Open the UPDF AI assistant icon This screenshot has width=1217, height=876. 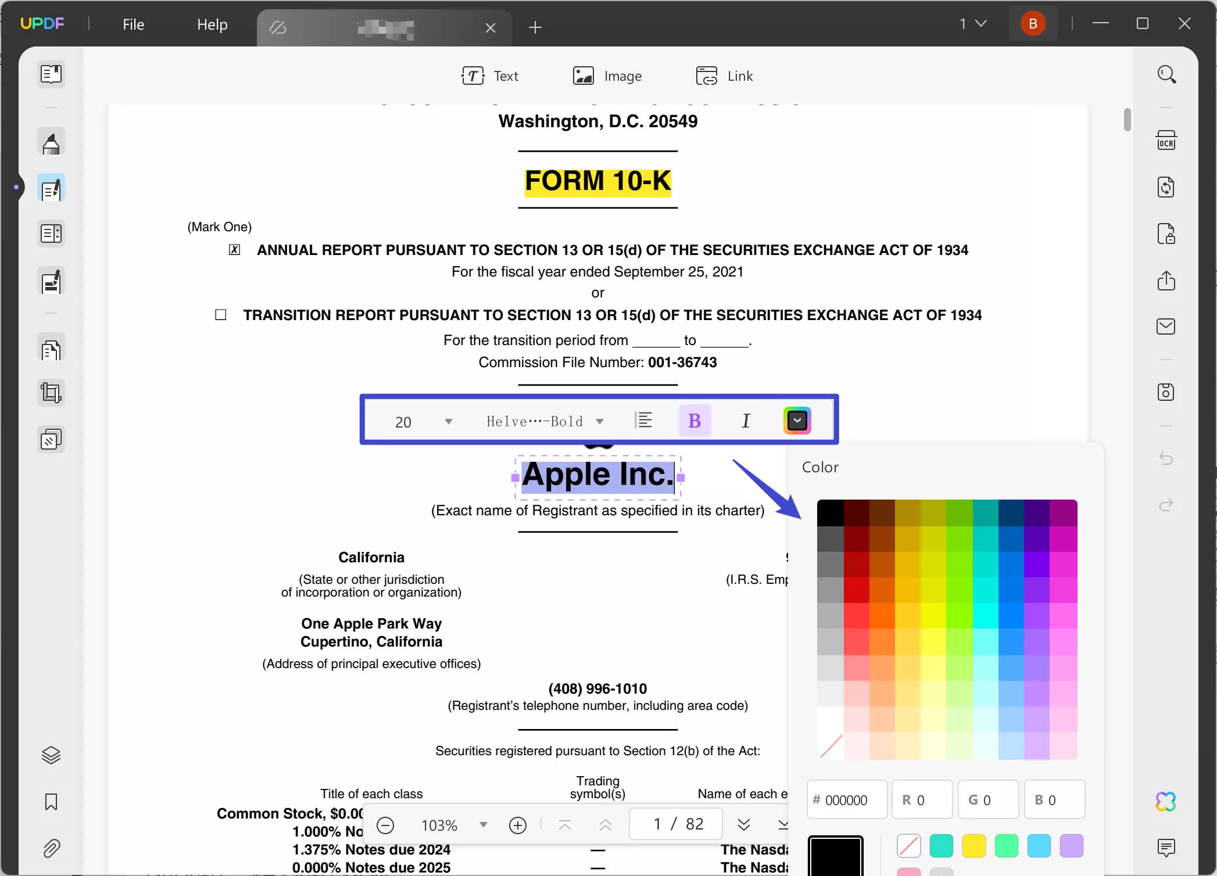click(x=1166, y=802)
